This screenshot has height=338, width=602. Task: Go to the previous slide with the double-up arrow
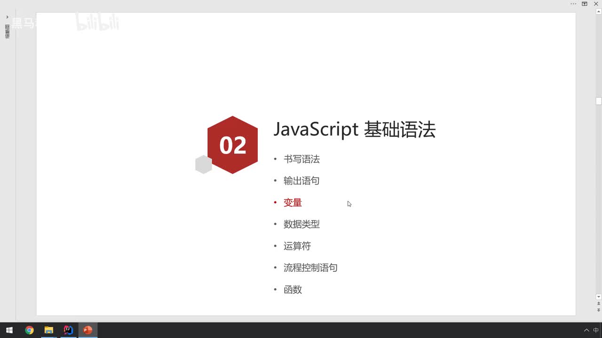coord(599,304)
